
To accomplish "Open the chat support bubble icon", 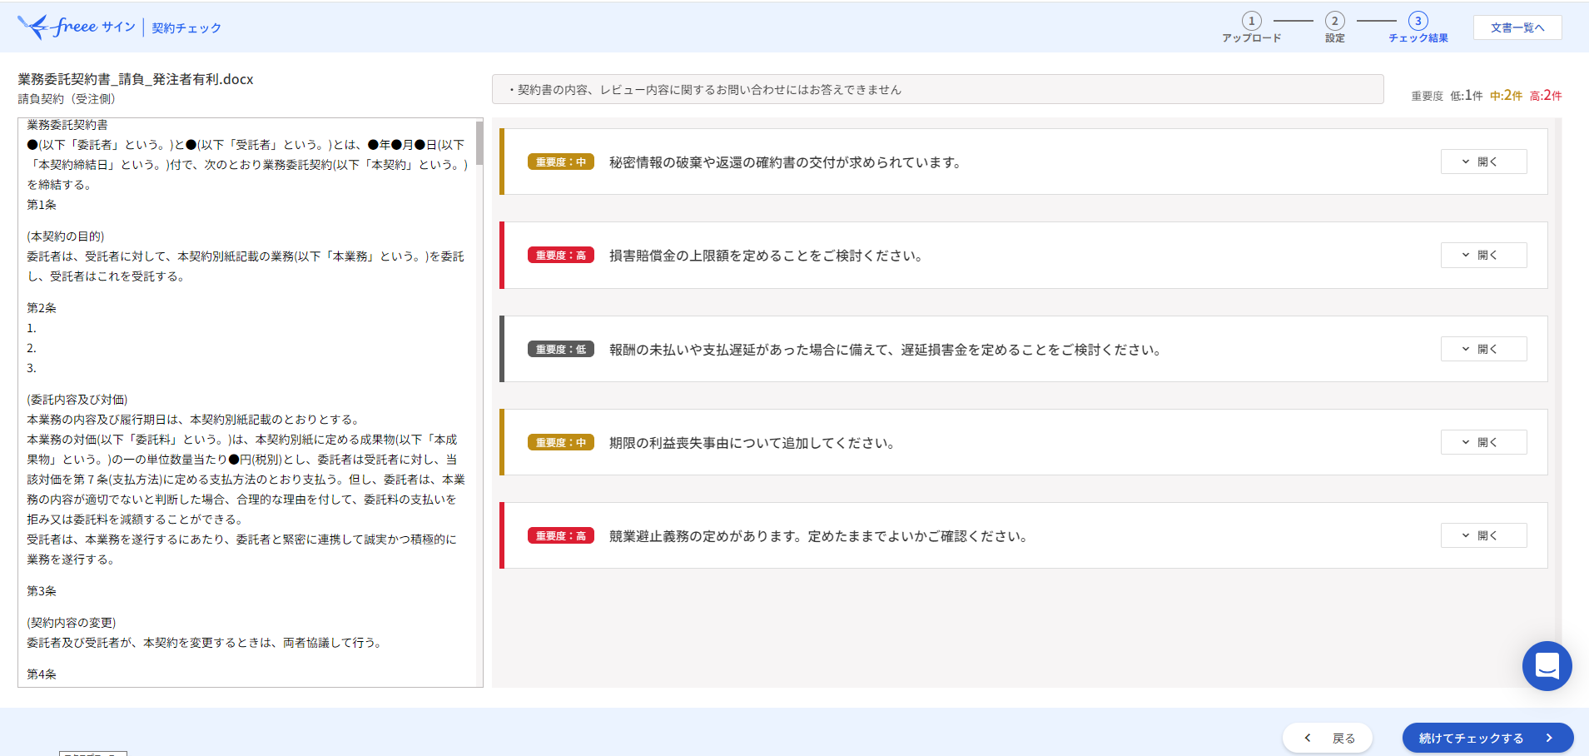I will (x=1546, y=666).
